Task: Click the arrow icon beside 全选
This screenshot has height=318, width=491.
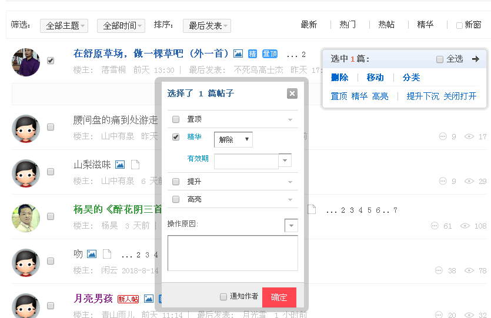Action: 475,59
